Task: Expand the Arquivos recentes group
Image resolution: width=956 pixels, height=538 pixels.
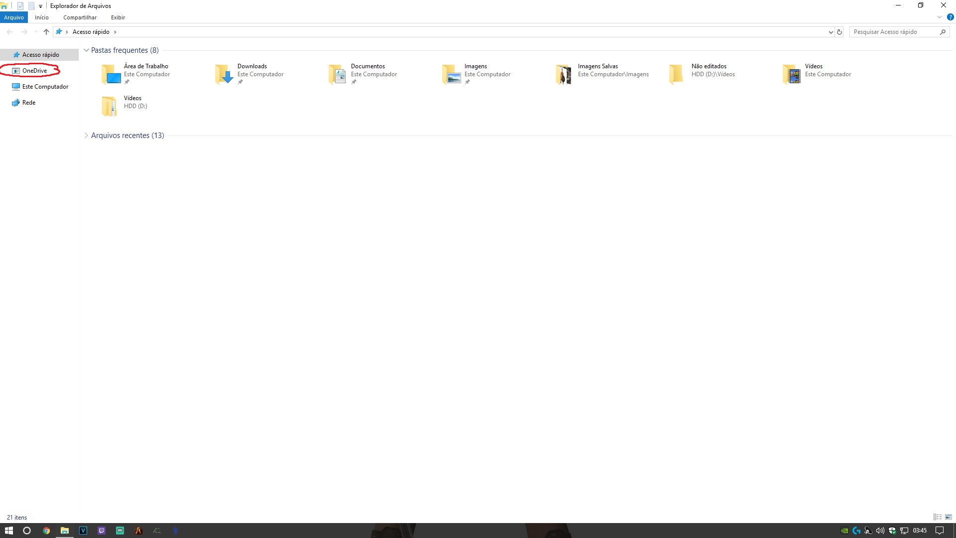Action: click(x=86, y=135)
